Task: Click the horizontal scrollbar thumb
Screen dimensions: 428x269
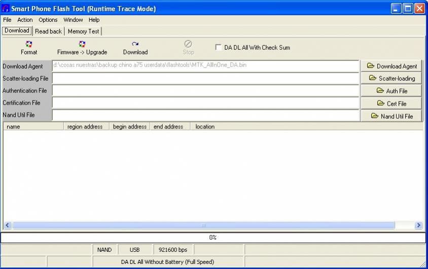Action: (204, 225)
